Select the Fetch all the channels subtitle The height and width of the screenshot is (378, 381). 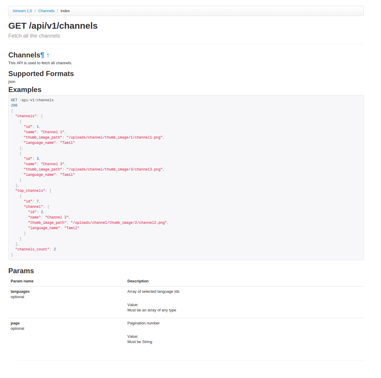click(34, 36)
